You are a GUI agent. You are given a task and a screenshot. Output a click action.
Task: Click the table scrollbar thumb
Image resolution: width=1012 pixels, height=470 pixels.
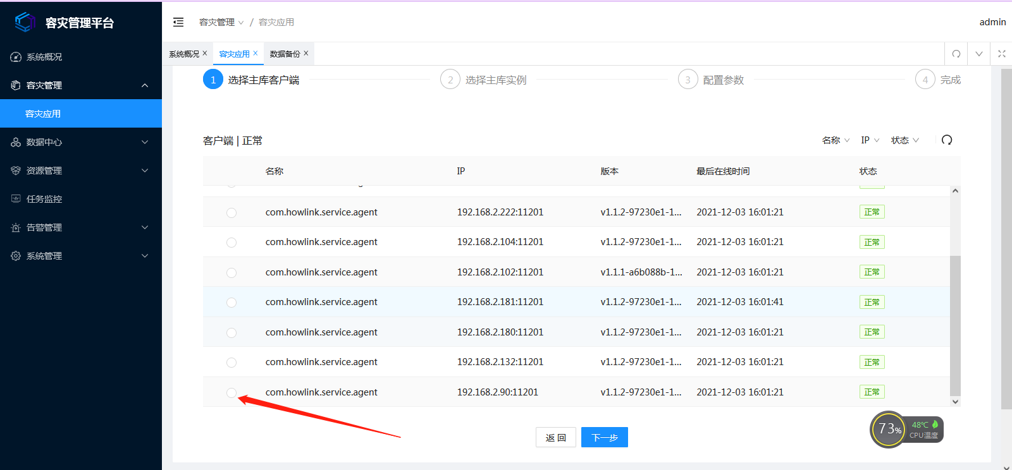955,325
